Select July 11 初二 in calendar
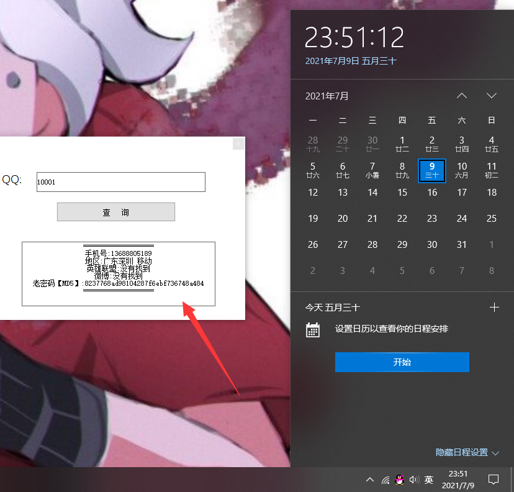 tap(492, 171)
